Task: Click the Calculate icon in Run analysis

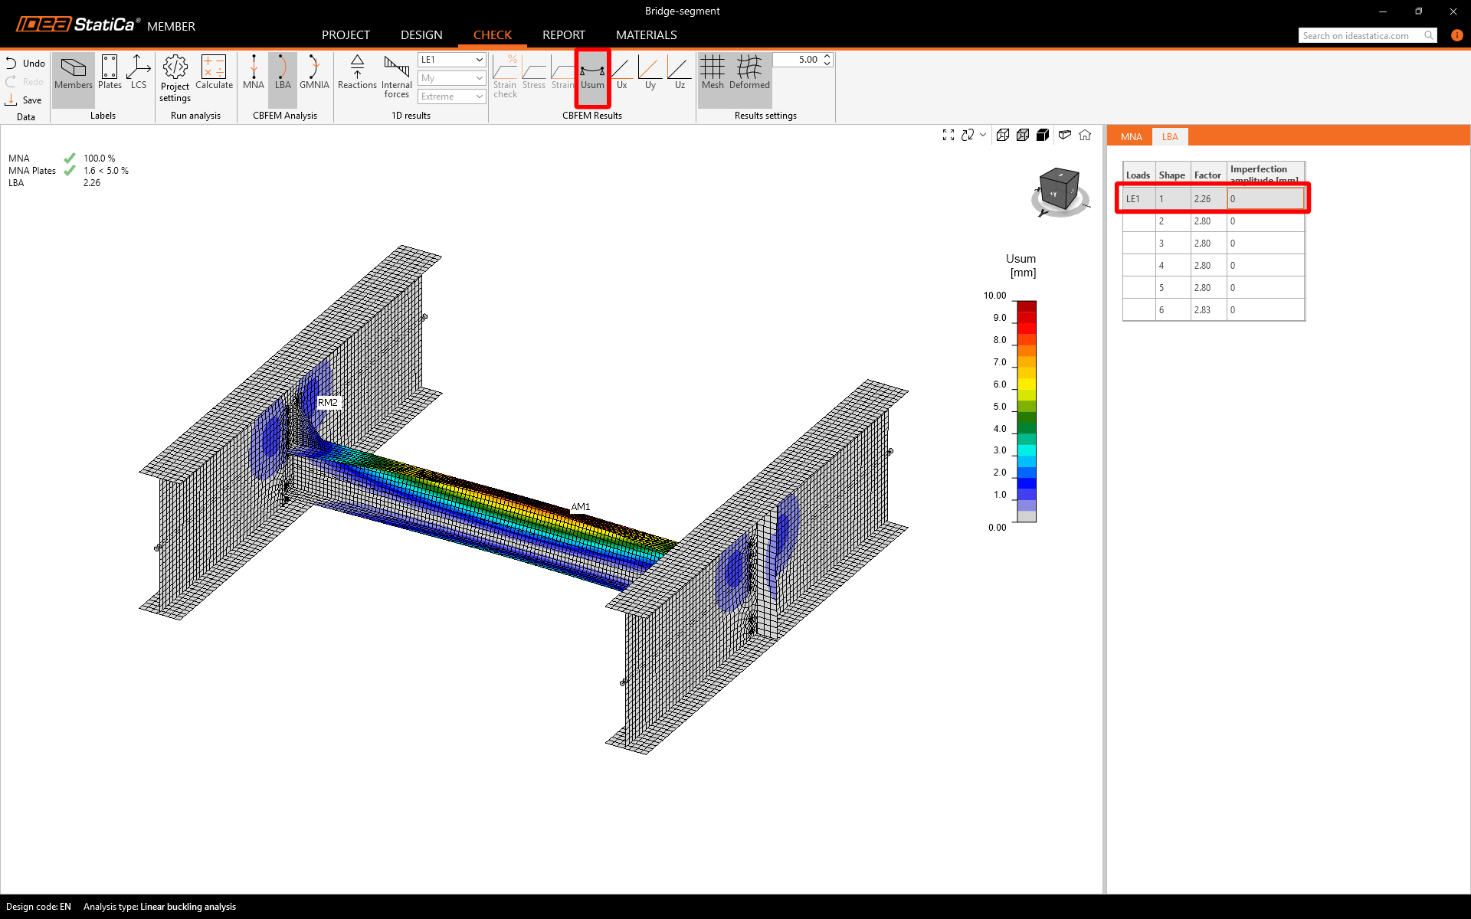Action: pos(214,73)
